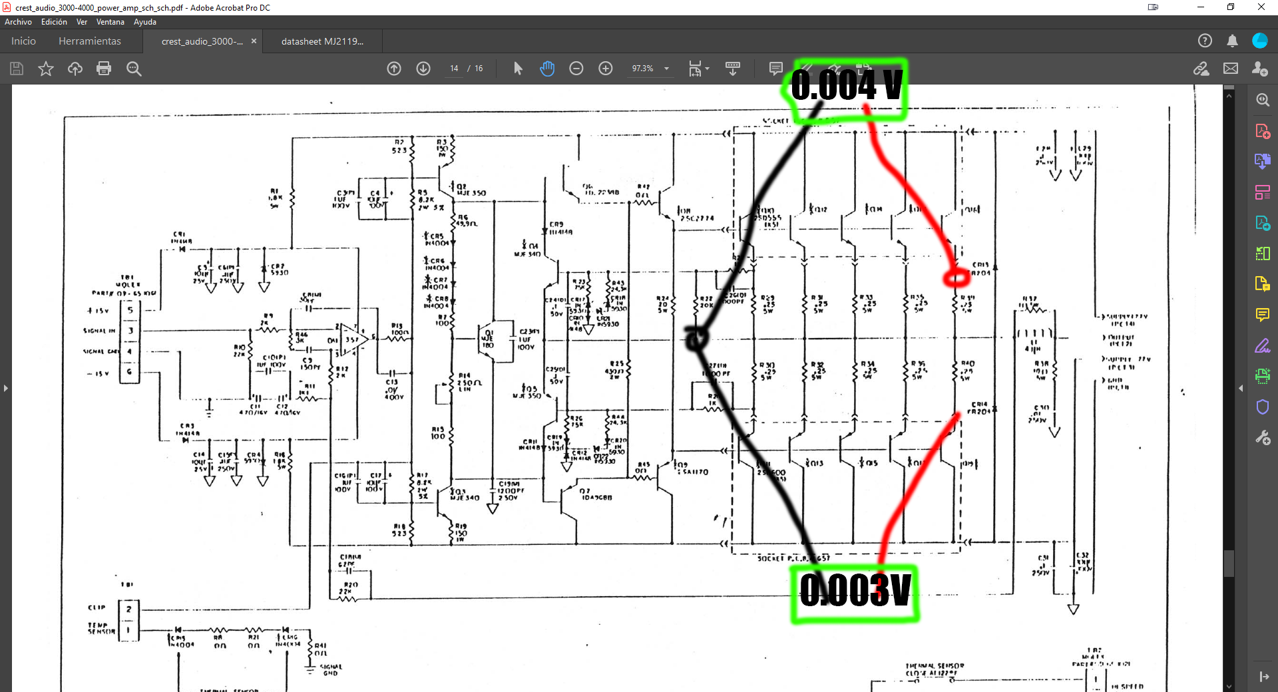Screen dimensions: 1278x692
Task: Open the Archivo menu
Action: point(18,22)
